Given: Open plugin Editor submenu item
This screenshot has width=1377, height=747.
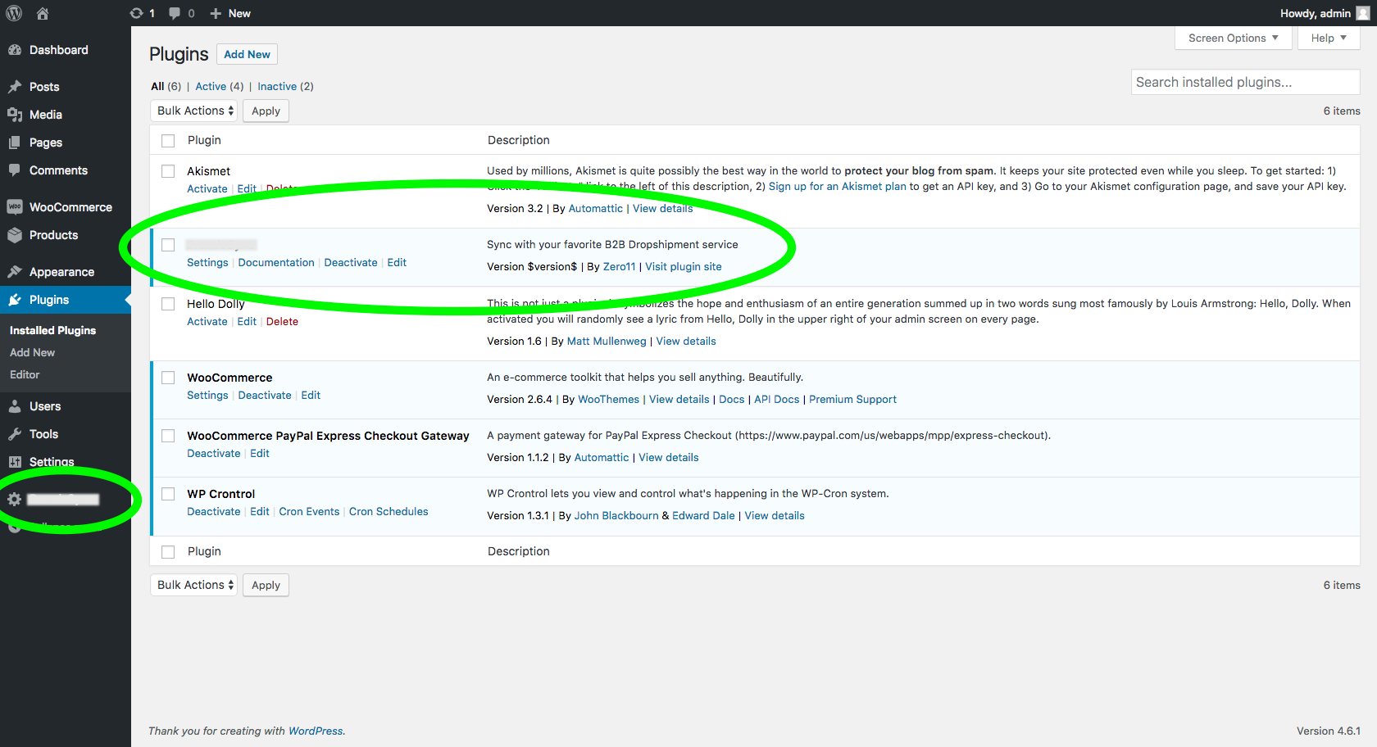Looking at the screenshot, I should [x=25, y=374].
